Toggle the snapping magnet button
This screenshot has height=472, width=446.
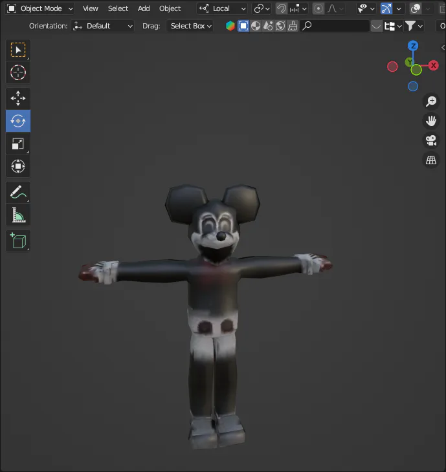tap(281, 9)
